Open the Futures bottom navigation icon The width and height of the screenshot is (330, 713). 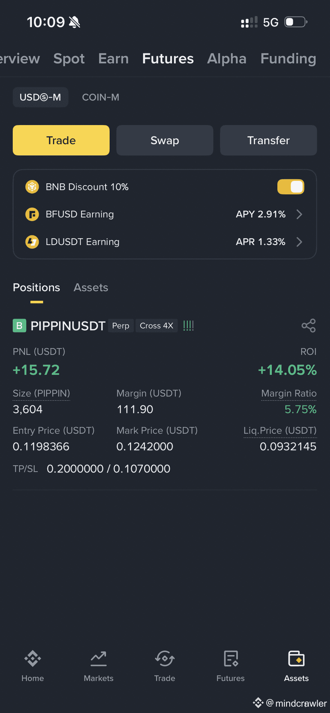(231, 658)
